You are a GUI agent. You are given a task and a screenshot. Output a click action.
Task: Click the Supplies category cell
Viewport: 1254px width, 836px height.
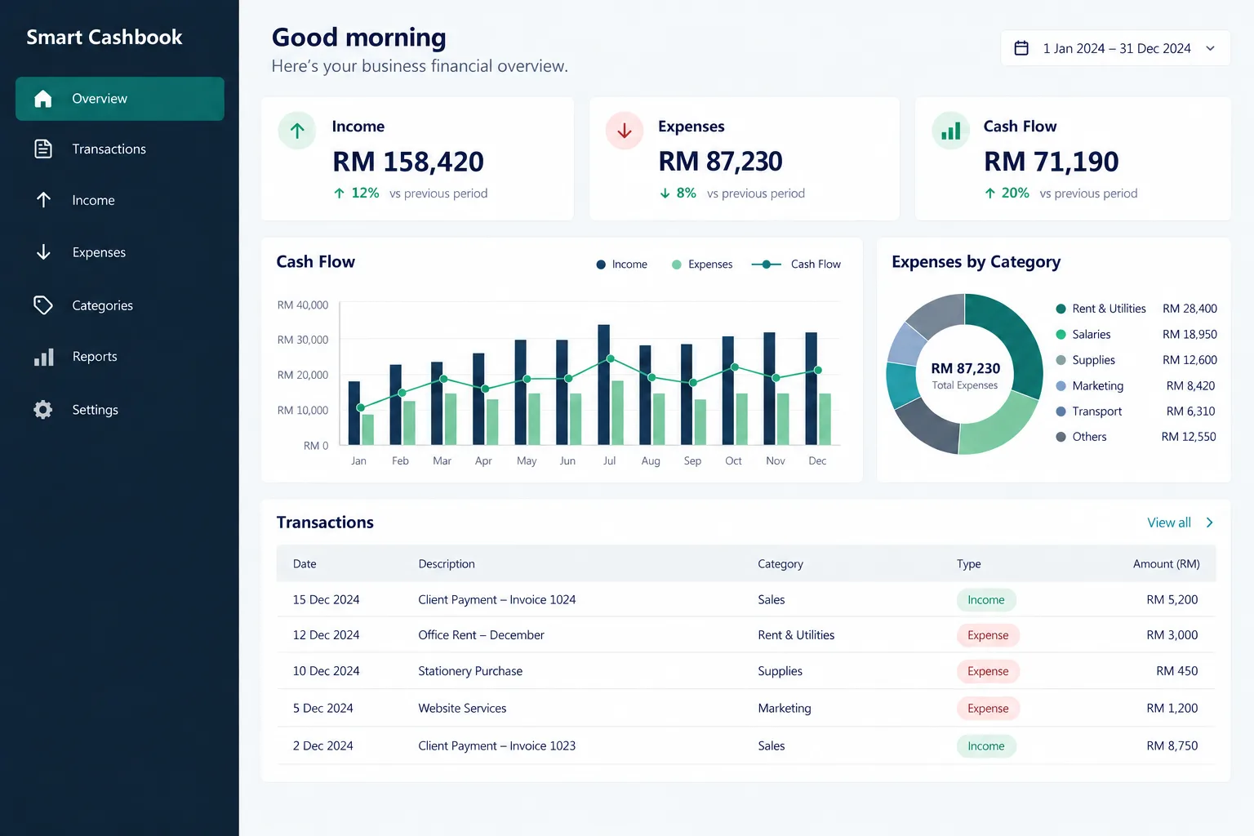pos(780,671)
